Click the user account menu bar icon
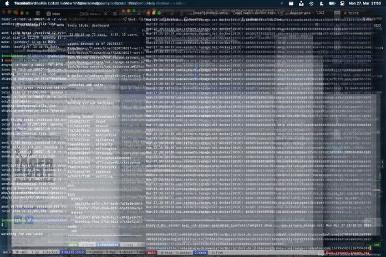This screenshot has height=257, width=386. coord(321,3)
